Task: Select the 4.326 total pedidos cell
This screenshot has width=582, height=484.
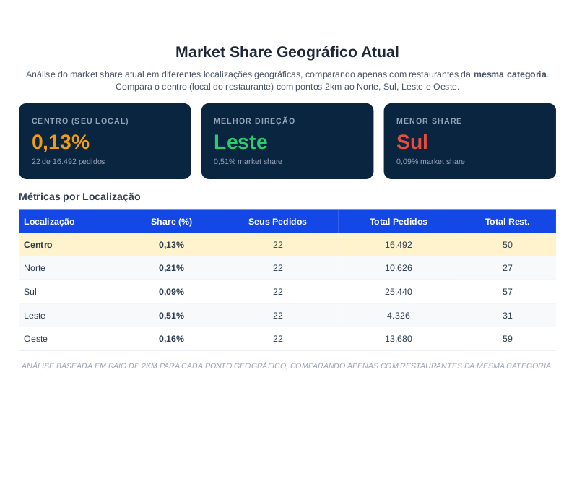Action: click(x=398, y=316)
